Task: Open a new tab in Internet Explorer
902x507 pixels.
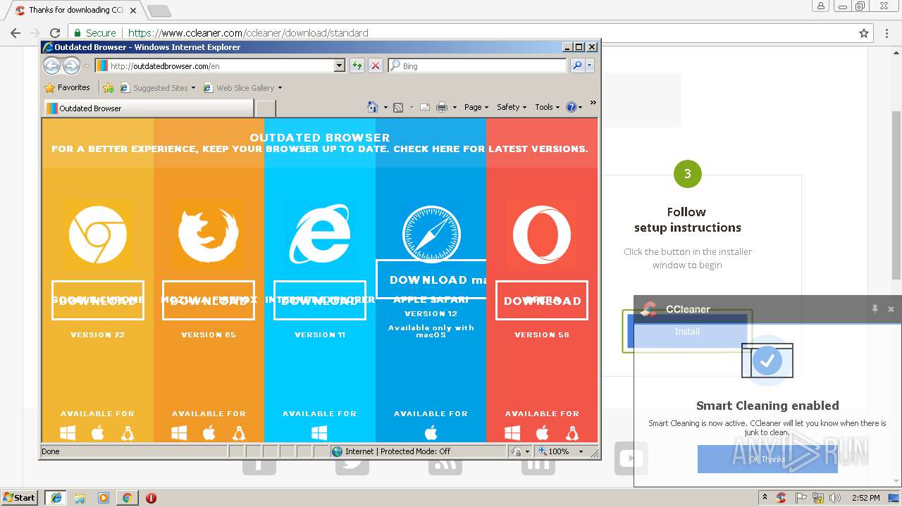Action: click(x=265, y=108)
